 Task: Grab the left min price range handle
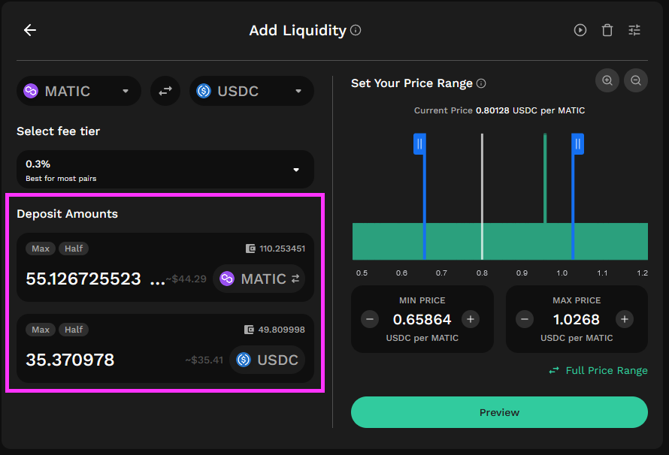[420, 144]
